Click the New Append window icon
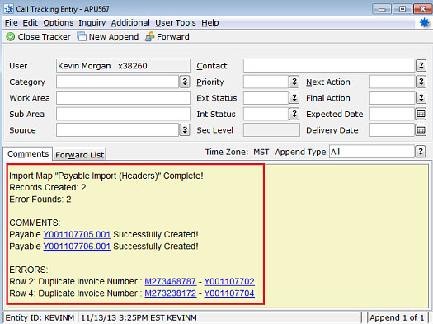 click(x=82, y=36)
